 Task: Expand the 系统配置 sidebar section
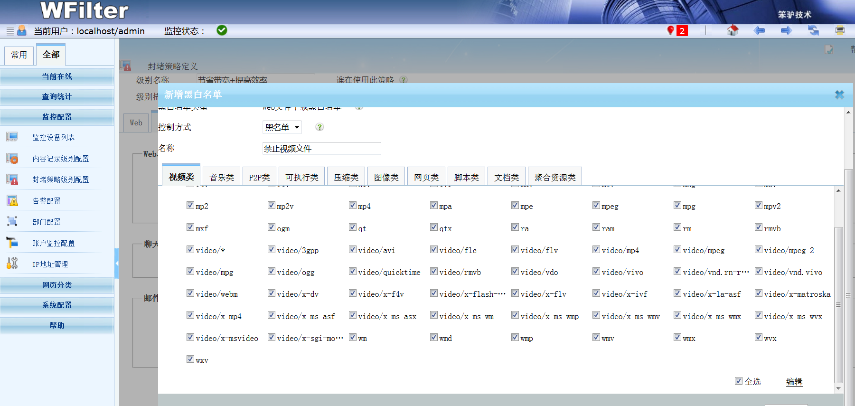tap(57, 305)
